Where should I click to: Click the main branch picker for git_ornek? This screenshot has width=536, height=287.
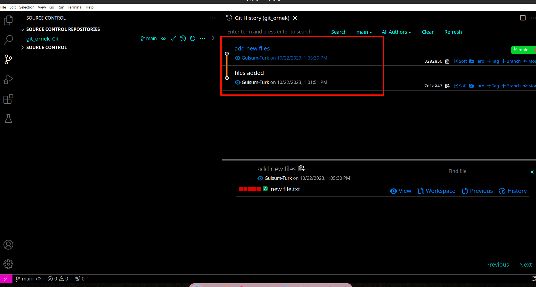(149, 39)
